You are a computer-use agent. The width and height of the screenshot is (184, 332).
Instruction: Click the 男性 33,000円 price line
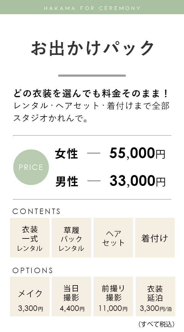click(110, 181)
